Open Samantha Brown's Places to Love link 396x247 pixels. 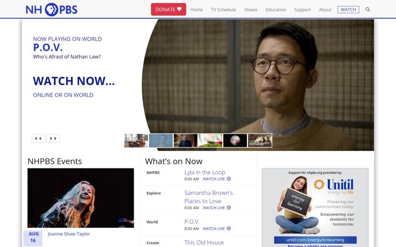(208, 197)
